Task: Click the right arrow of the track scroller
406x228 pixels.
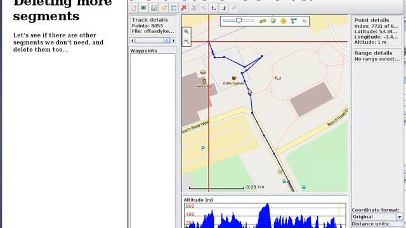Action: (173, 41)
